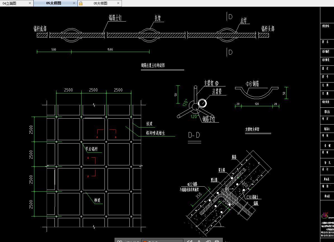Select the 锚筋土钉 label in top detail

pyautogui.click(x=115, y=18)
